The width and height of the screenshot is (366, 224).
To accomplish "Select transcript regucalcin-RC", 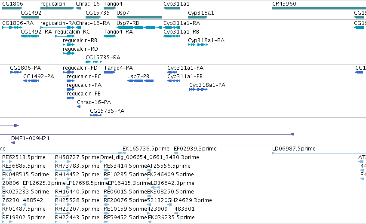I will coord(72,32).
